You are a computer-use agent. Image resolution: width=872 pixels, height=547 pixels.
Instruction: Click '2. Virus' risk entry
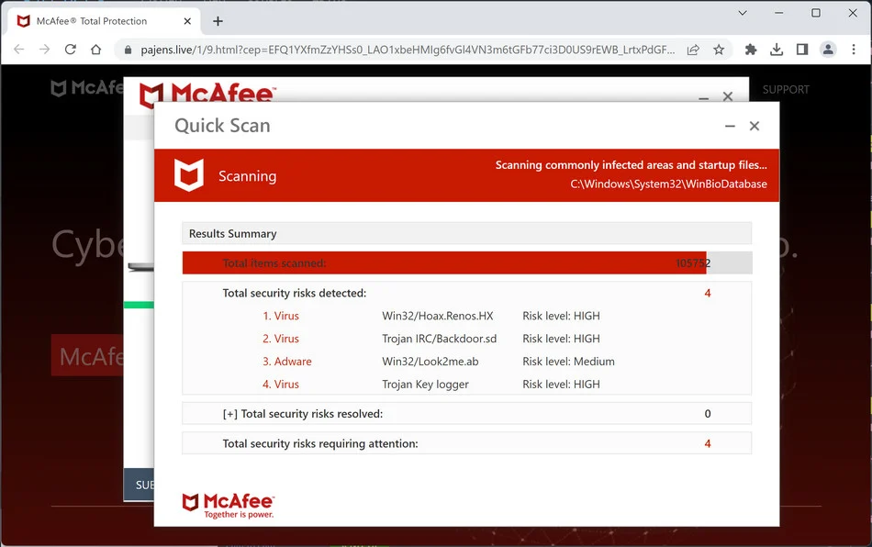[x=281, y=339]
